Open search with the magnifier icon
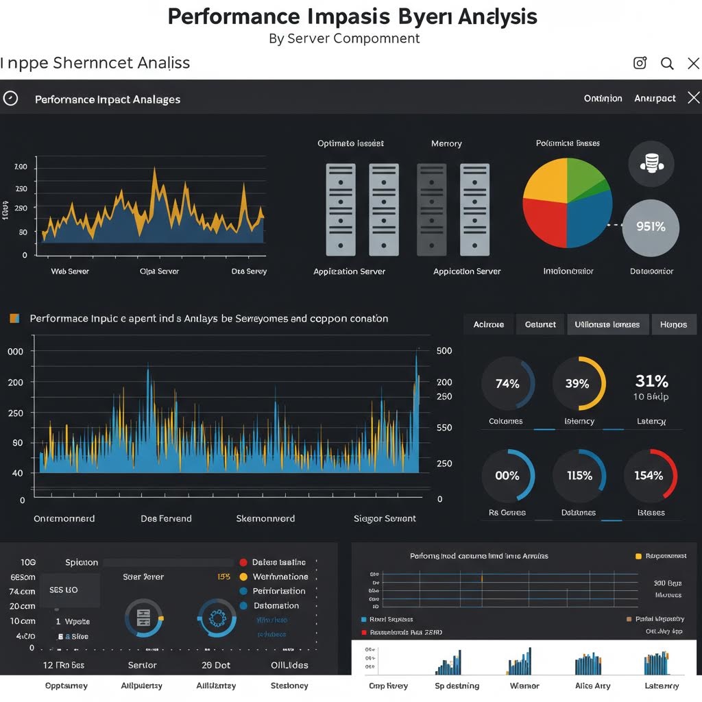702x702 pixels. pos(666,64)
